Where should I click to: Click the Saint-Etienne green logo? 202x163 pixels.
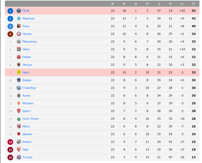tap(19, 119)
